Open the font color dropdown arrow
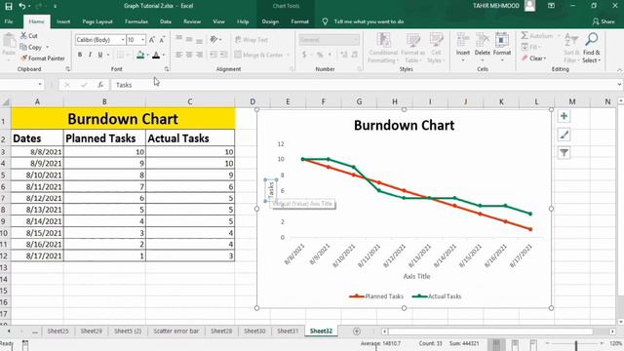The width and height of the screenshot is (624, 351). [164, 55]
